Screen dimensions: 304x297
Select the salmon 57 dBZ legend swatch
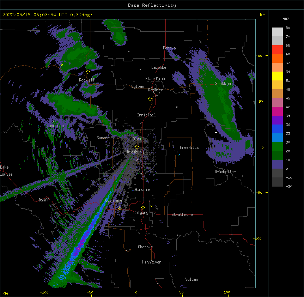tap(277, 67)
